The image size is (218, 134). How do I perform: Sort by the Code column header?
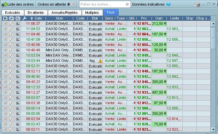click(80, 18)
